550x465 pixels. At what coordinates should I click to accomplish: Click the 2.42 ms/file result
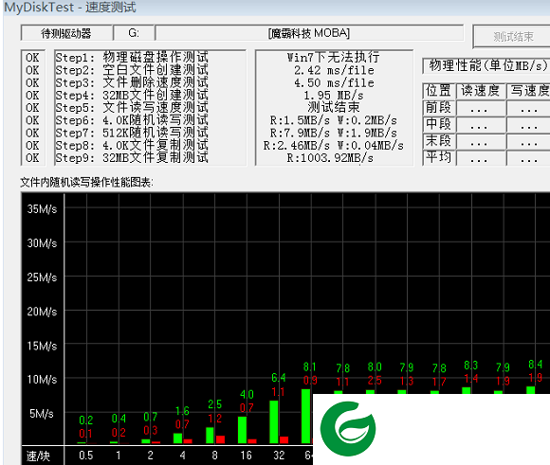pyautogui.click(x=334, y=70)
